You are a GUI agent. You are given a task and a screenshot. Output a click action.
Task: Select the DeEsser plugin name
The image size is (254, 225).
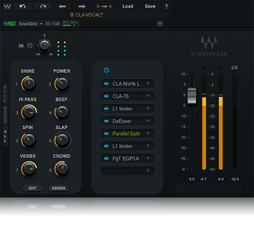(x=122, y=121)
